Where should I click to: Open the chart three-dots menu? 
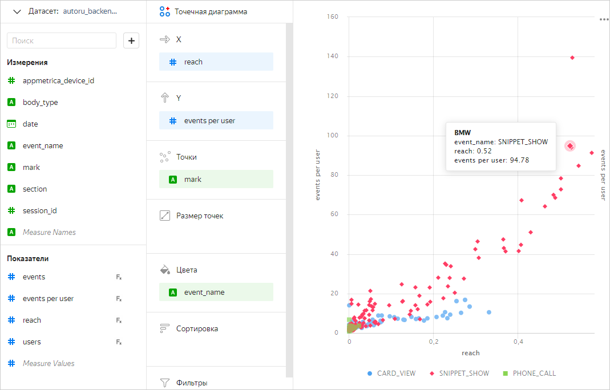tap(604, 19)
